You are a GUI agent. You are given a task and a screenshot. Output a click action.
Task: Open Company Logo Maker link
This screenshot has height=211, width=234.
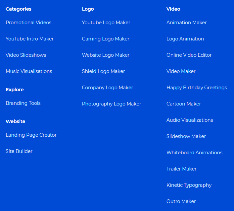coord(107,88)
